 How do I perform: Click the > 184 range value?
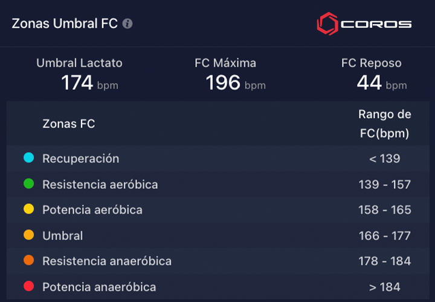(x=384, y=287)
